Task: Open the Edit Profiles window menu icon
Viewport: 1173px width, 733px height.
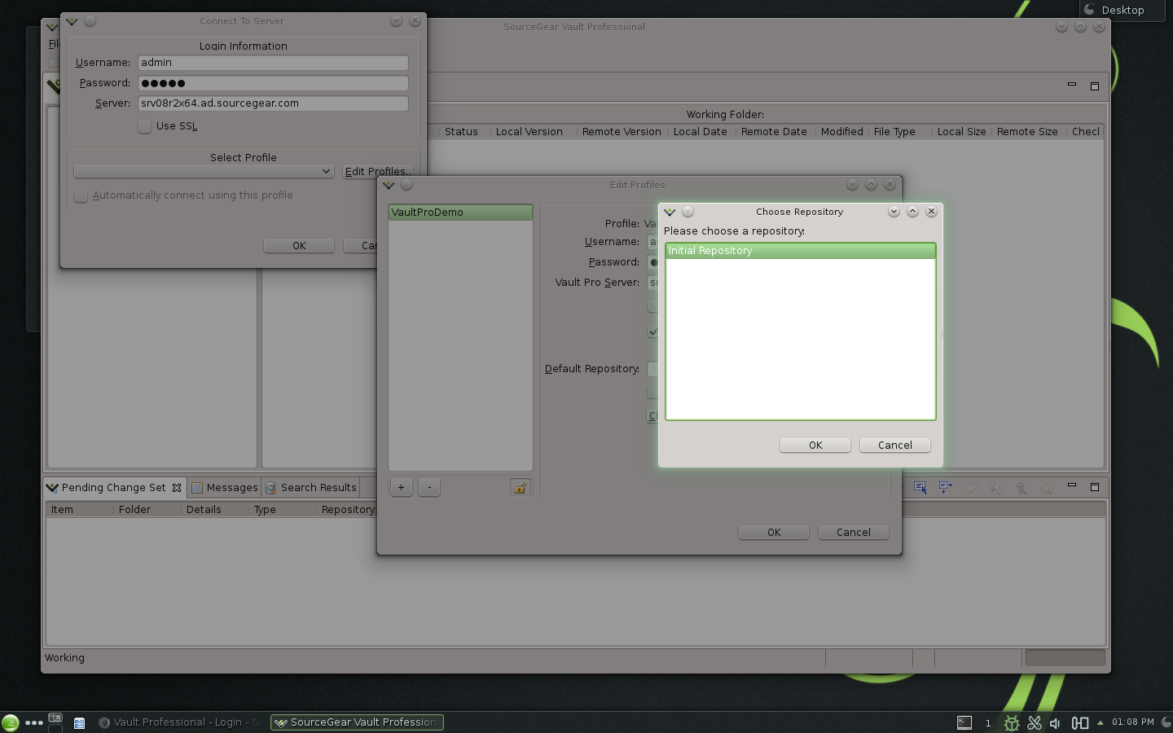Action: pyautogui.click(x=389, y=185)
